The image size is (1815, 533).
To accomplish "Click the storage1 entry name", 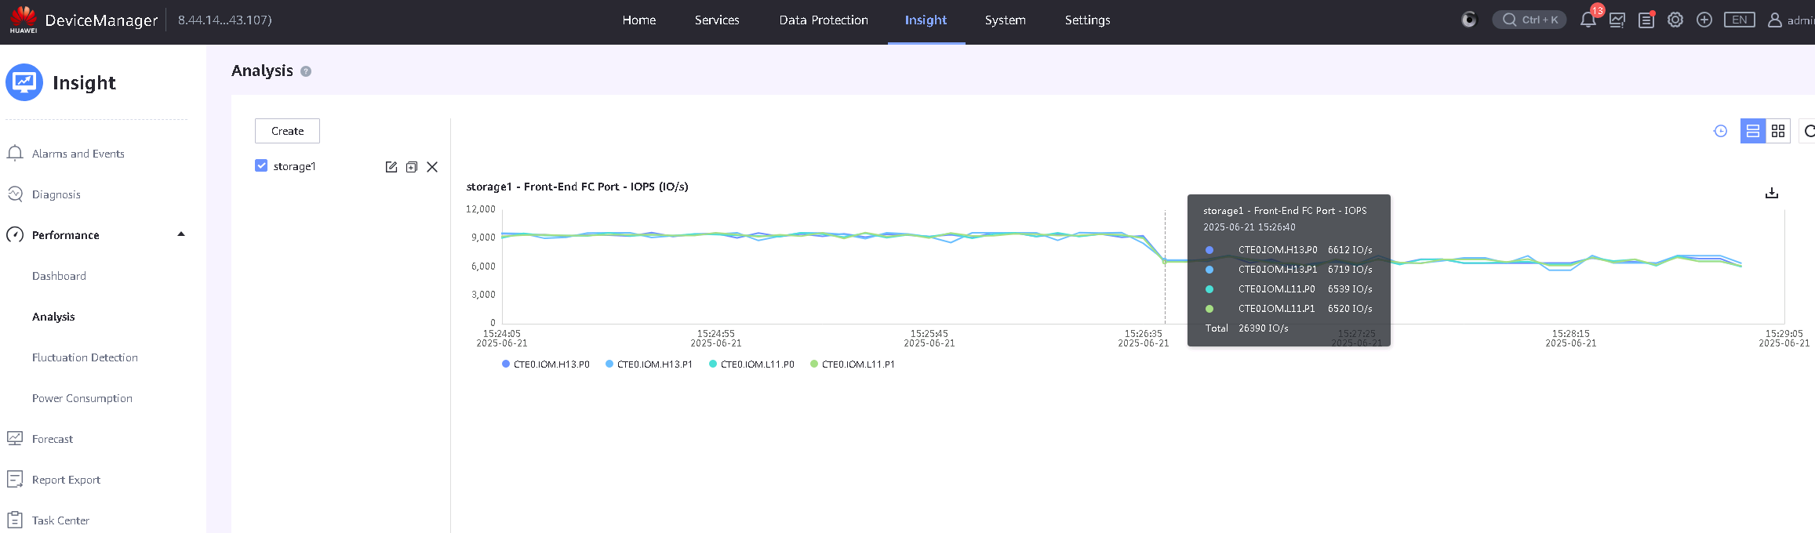I will point(294,166).
